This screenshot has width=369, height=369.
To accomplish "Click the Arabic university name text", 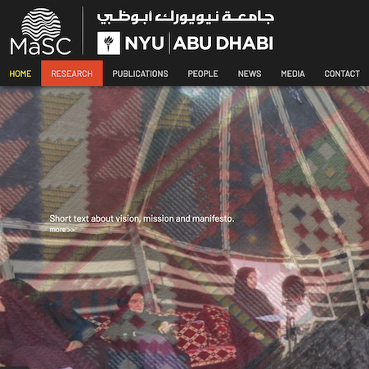I will click(186, 17).
